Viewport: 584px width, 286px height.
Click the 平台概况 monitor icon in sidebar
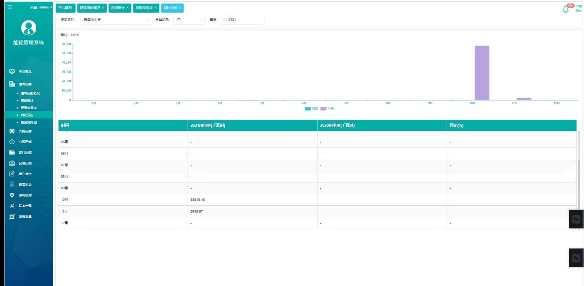click(12, 71)
